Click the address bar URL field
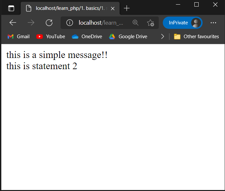225x191 pixels. pos(100,23)
